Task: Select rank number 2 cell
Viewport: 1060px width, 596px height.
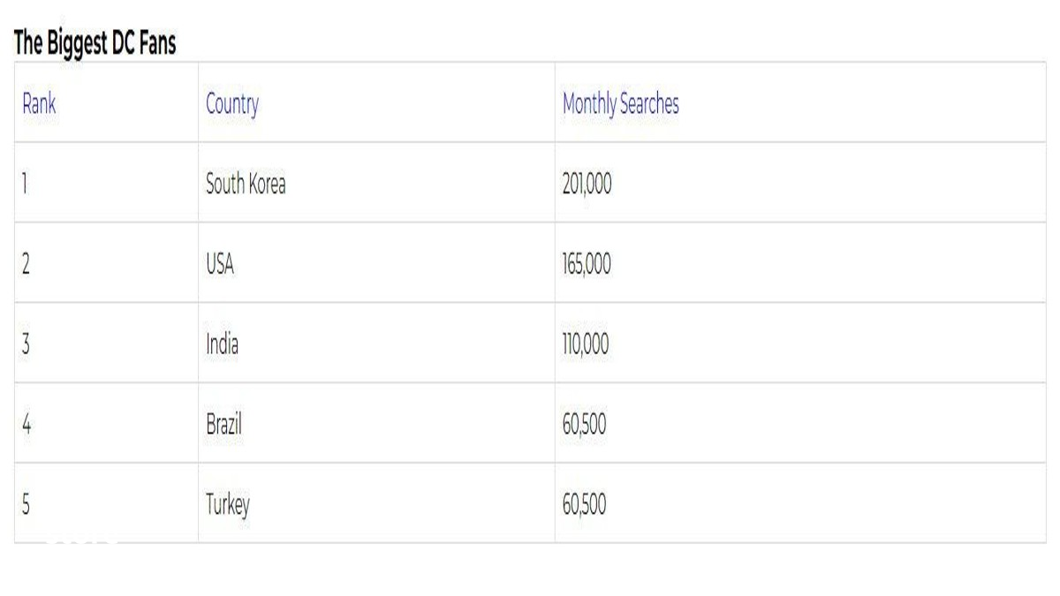Action: coord(26,265)
